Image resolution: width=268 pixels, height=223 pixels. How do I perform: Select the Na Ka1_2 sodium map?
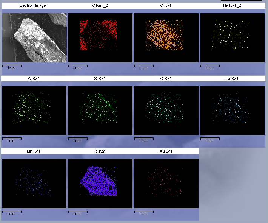[x=232, y=38]
